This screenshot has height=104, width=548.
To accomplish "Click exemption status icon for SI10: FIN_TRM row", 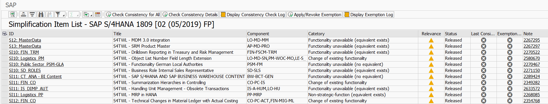I will 510,52.
